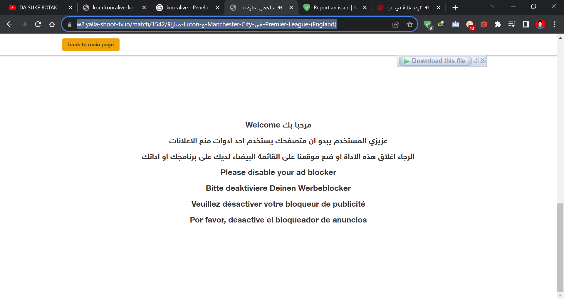This screenshot has width=564, height=299.
Task: Mute the tab playing ملخص مبارة audio
Action: click(280, 7)
